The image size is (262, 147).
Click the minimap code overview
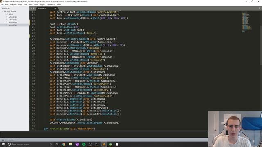click(x=246, y=22)
